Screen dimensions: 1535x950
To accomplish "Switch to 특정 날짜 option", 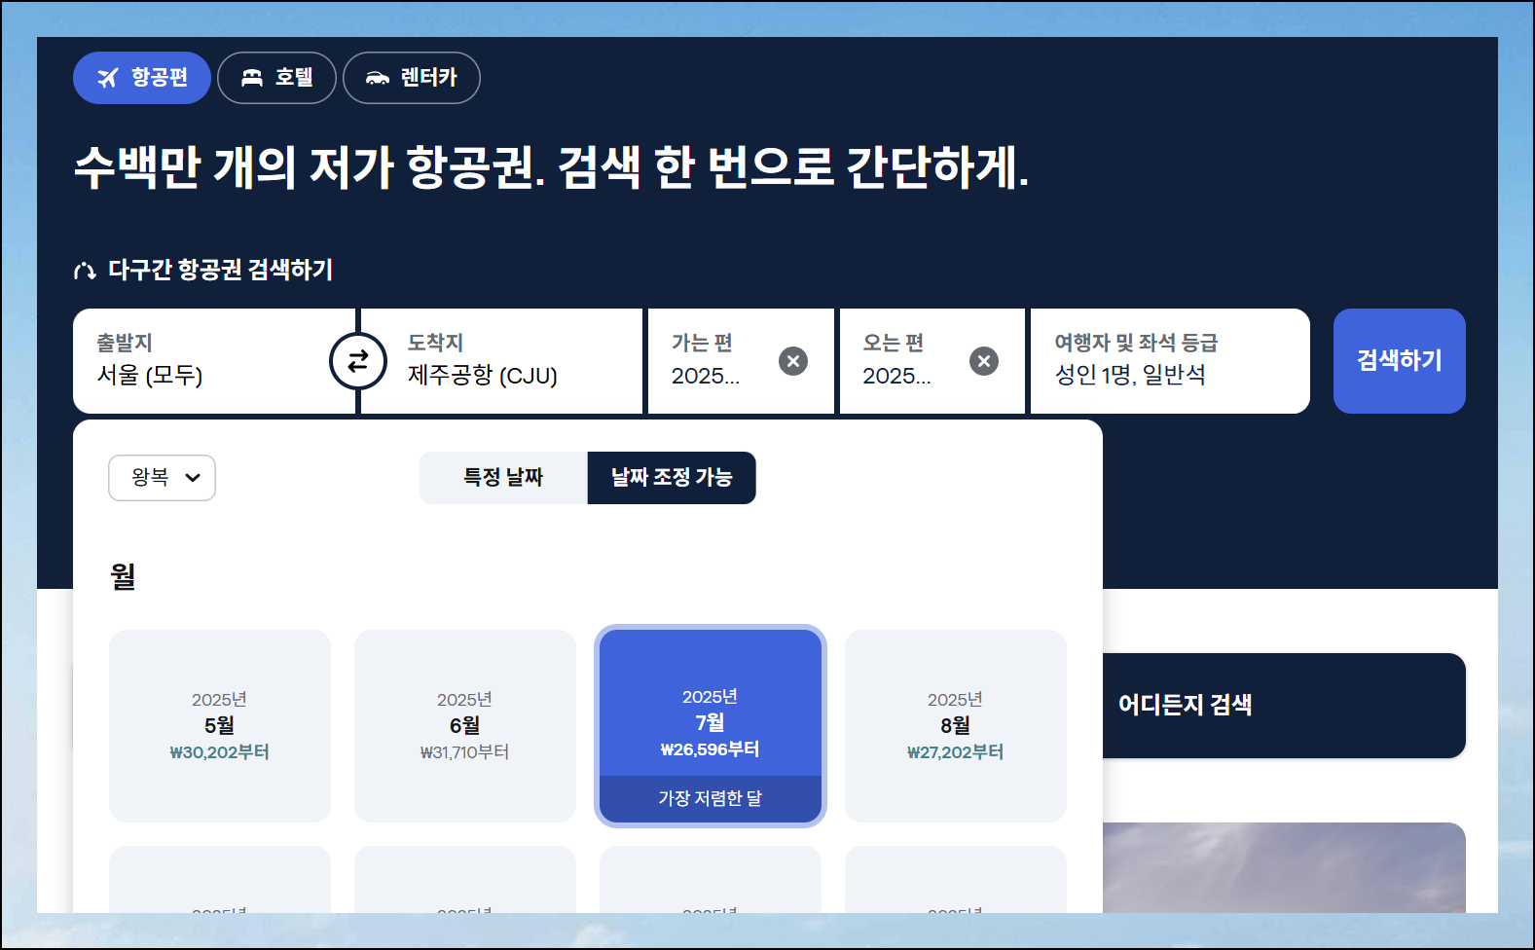I will pos(503,478).
